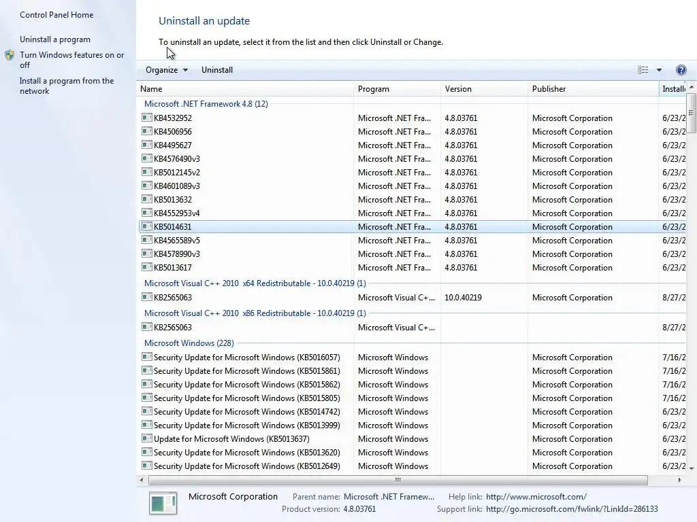Click the change view icon
The width and height of the screenshot is (697, 522).
pos(643,70)
